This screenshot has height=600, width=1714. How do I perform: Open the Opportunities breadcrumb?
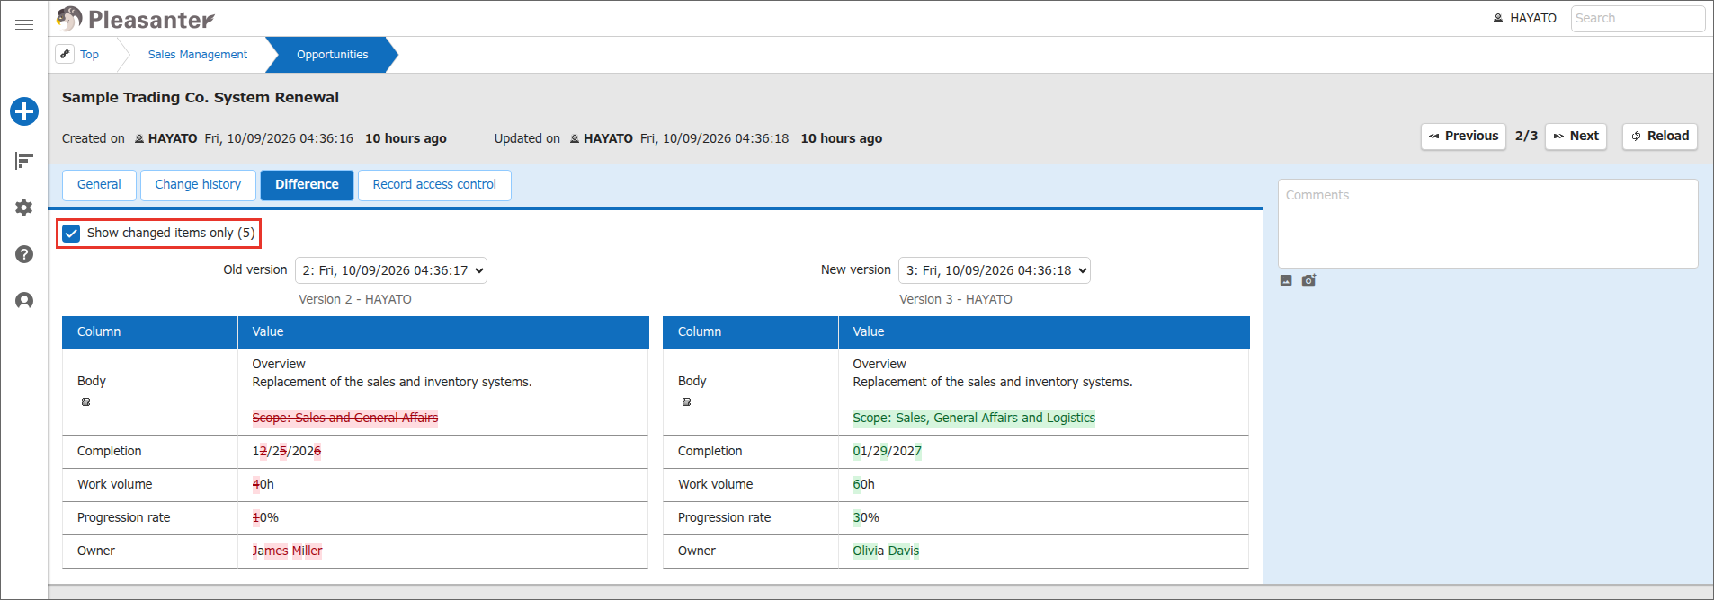[x=333, y=55]
